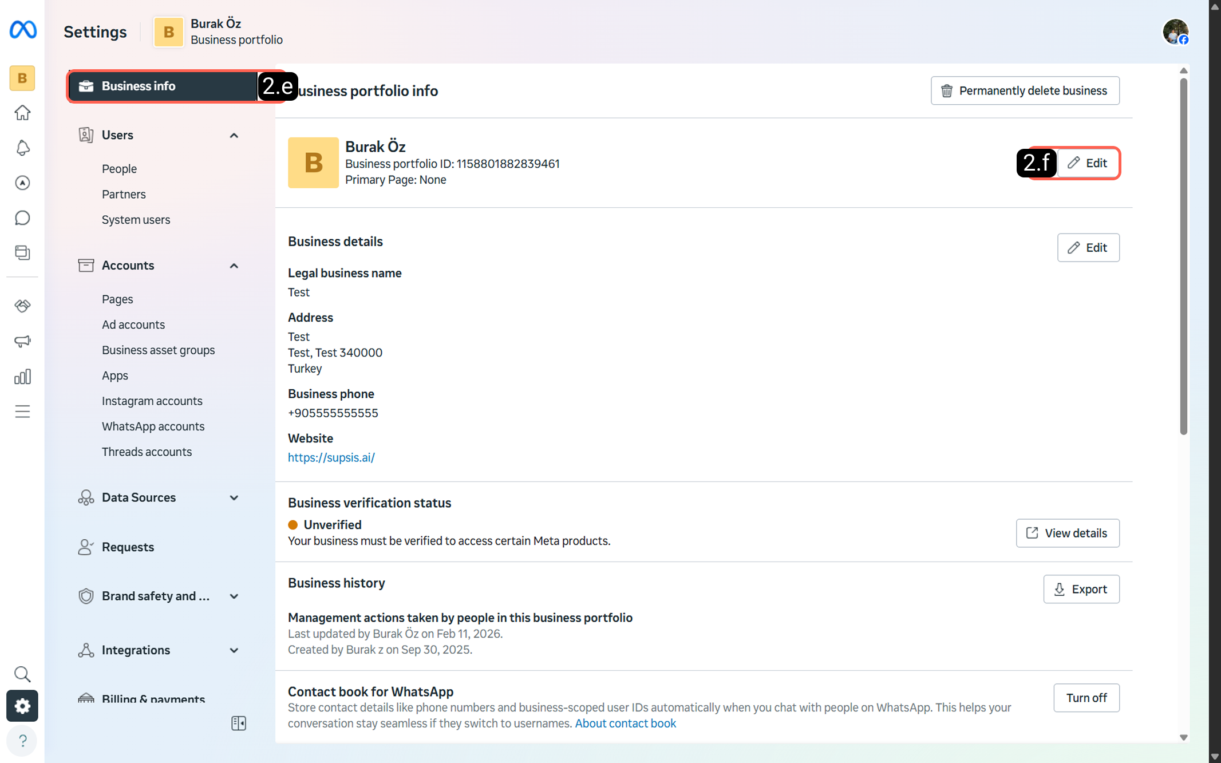This screenshot has width=1221, height=763.
Task: Click Permanently delete business button
Action: (x=1025, y=90)
